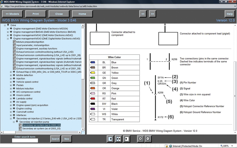Viewport: 237px width, 148px height.
Task: Click security lock icon in status bar
Action: coord(166,146)
